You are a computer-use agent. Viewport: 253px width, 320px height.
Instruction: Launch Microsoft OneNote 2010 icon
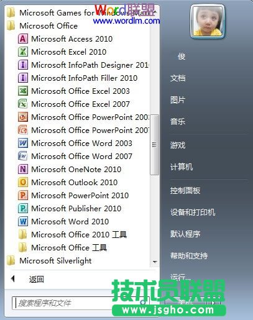click(x=23, y=169)
